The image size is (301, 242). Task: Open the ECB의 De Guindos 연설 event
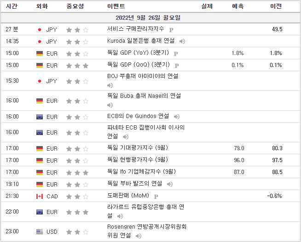(x=138, y=116)
